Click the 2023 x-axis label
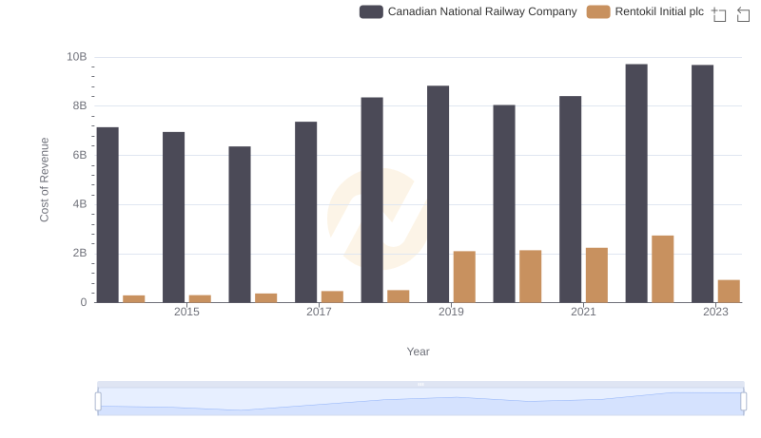This screenshot has width=761, height=438. click(x=715, y=312)
